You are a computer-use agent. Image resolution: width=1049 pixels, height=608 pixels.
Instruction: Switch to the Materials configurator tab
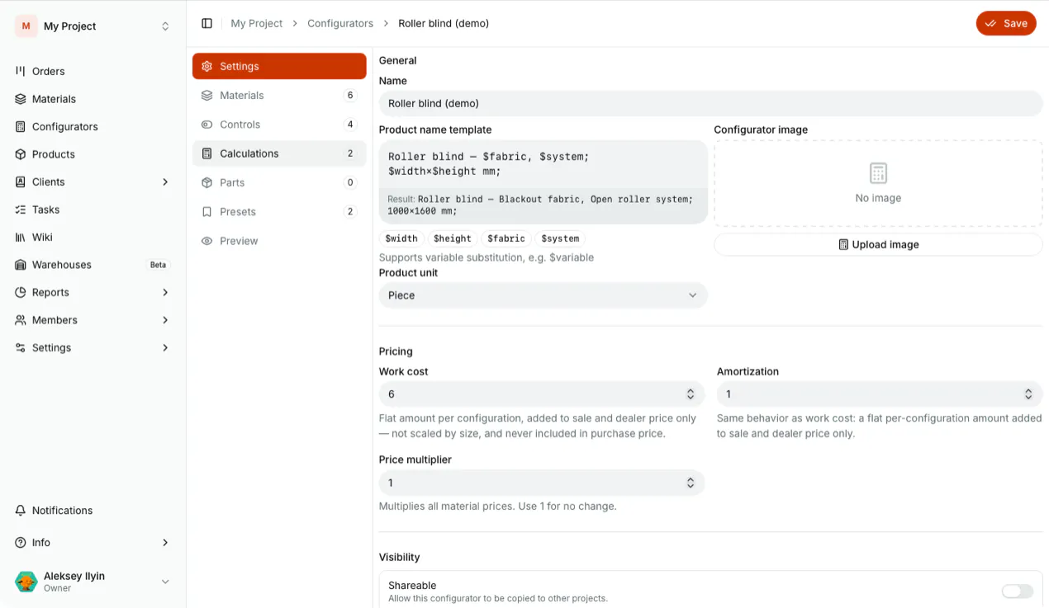tap(279, 96)
